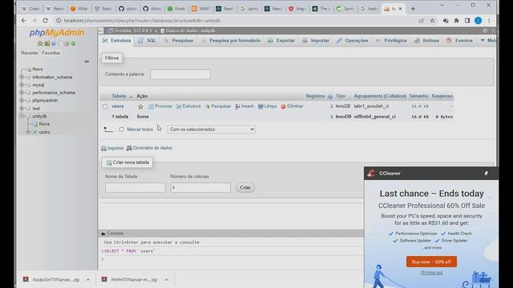Click the Nome da Tabela input field
513x288 pixels.
135,187
